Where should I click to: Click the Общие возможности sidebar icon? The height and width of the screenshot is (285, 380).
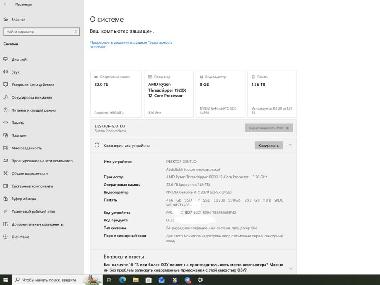click(6, 173)
